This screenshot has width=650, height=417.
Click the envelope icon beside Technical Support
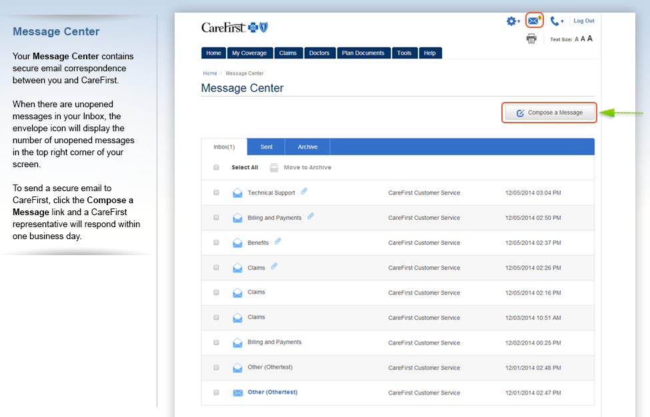237,193
